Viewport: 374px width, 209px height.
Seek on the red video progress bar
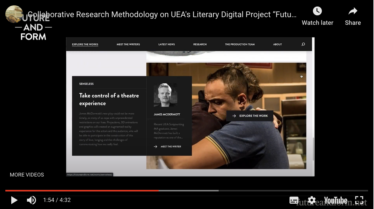pos(82,191)
